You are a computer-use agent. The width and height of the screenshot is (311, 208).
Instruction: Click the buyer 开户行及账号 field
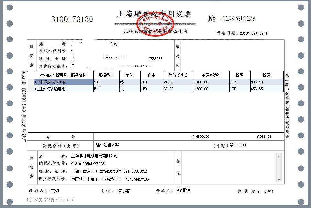click(x=111, y=66)
